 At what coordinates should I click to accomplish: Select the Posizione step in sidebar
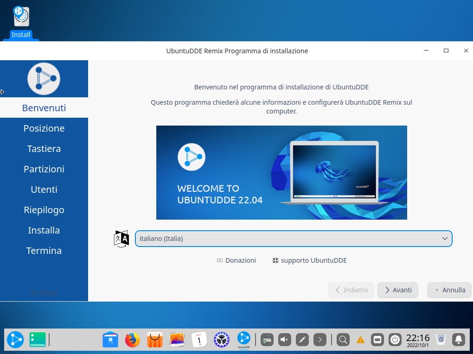point(44,128)
